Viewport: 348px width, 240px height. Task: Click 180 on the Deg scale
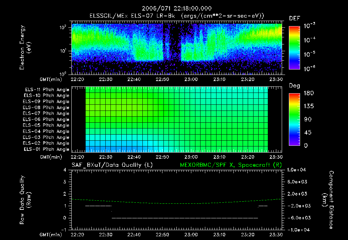tap(309, 93)
